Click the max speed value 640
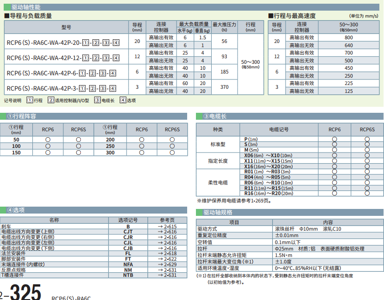The width and height of the screenshot is (384, 300). click(348, 45)
